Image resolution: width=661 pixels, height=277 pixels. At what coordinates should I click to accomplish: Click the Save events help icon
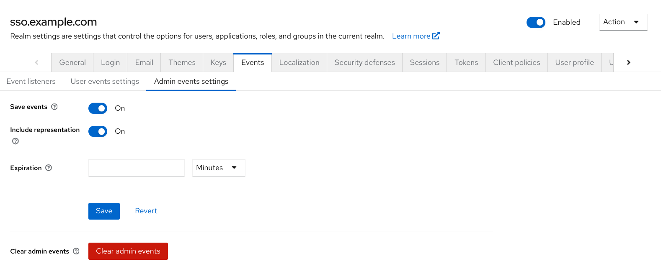[54, 107]
